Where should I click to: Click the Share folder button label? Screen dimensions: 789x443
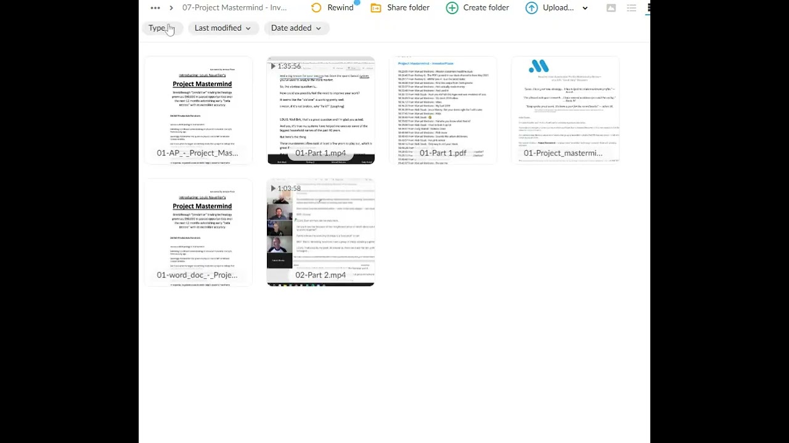408,8
